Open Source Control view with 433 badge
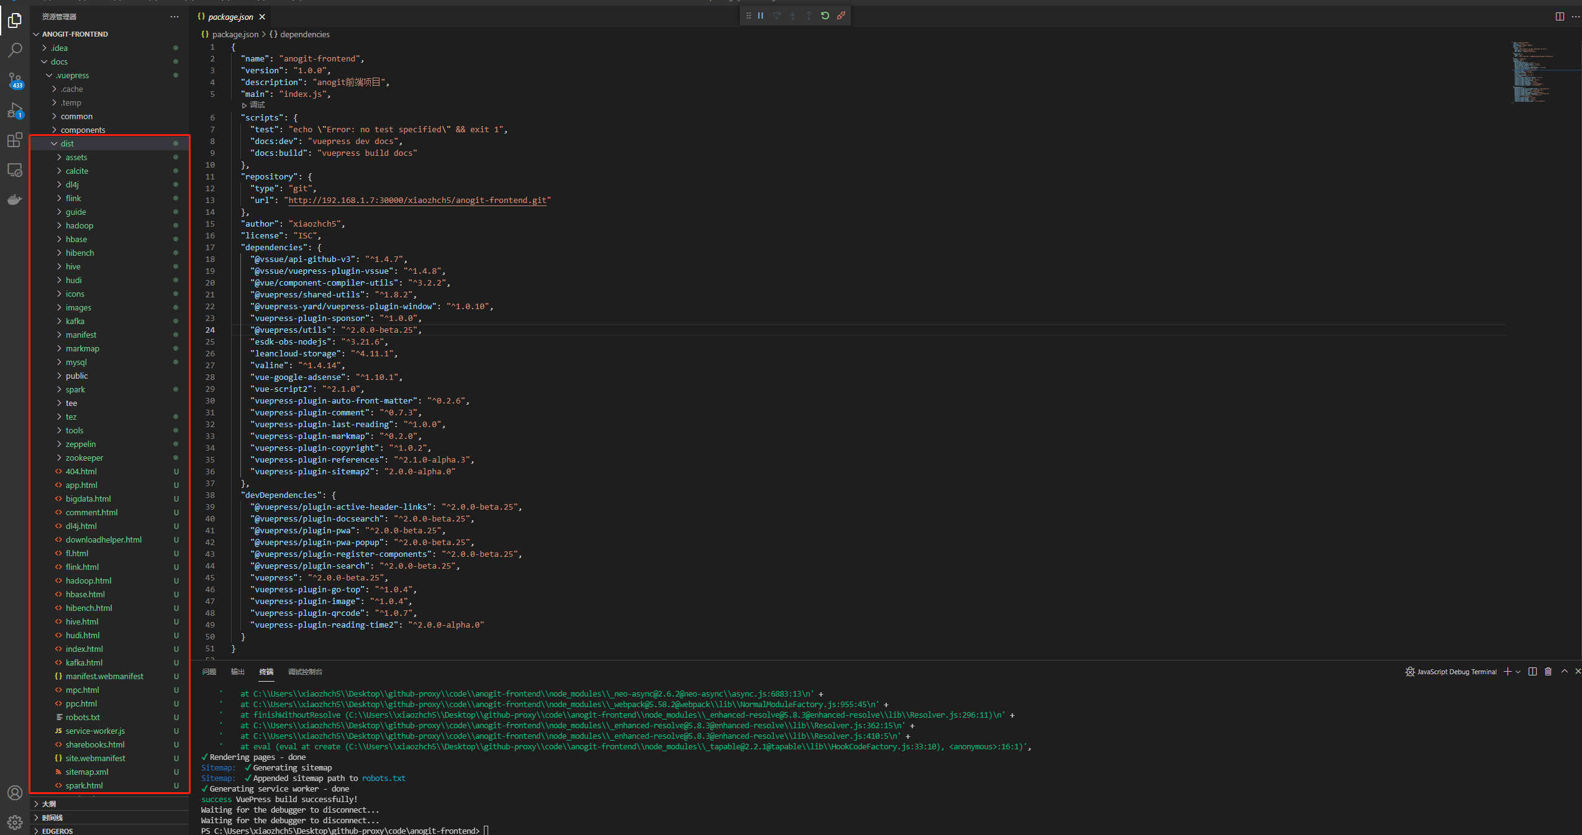Viewport: 1582px width, 835px height. [15, 80]
